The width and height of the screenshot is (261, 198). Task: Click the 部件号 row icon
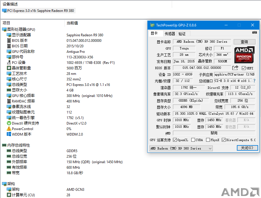[9, 57]
